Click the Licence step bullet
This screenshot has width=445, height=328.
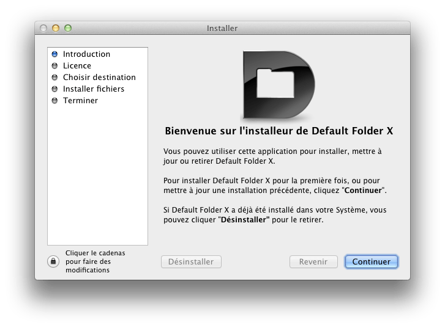pos(54,65)
